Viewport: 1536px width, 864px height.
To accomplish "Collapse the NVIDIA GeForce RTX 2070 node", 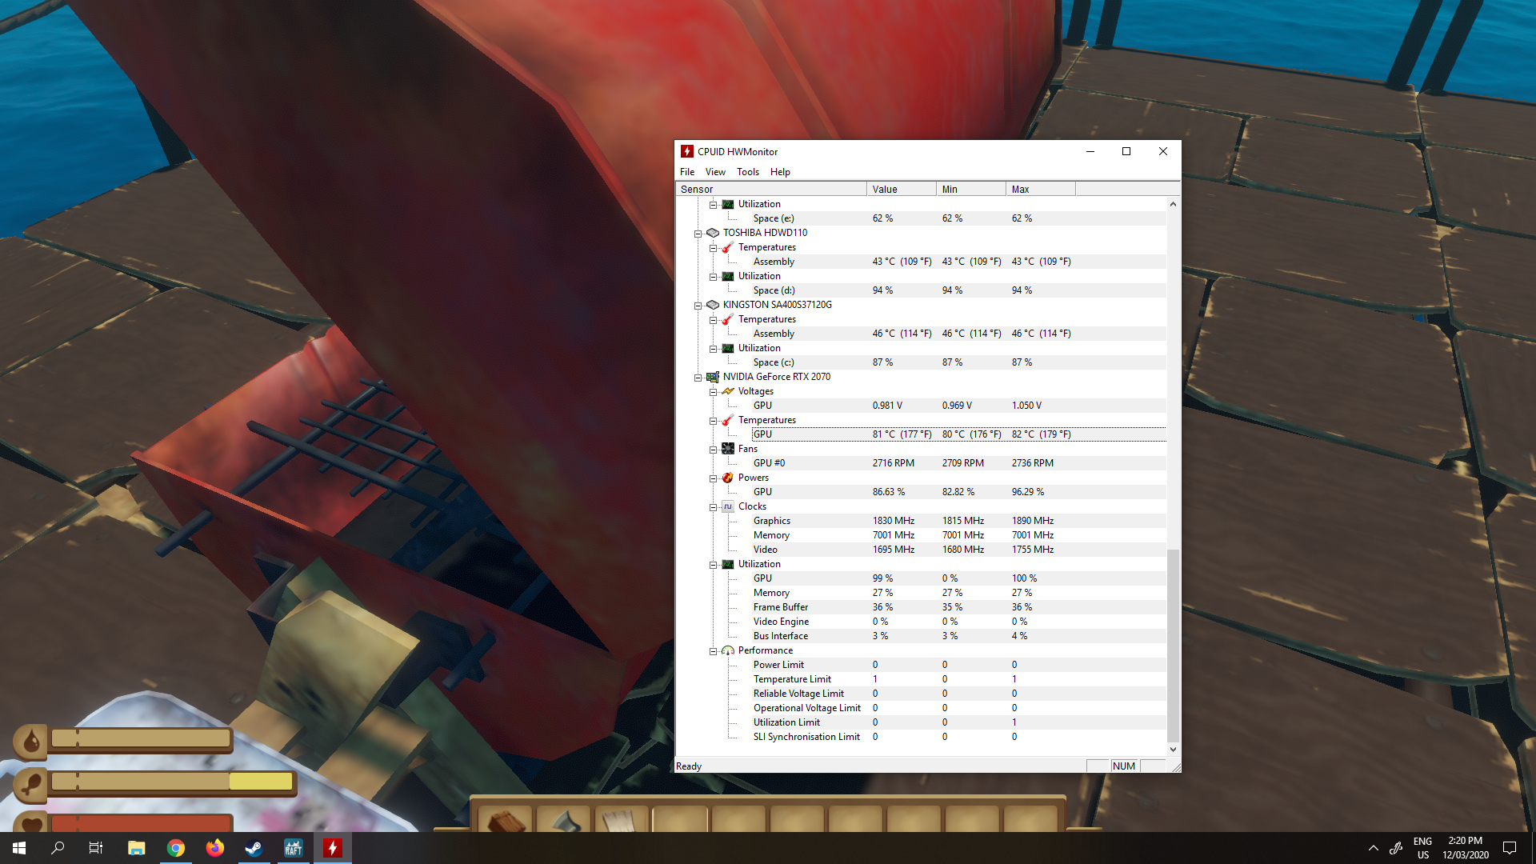I will (698, 378).
